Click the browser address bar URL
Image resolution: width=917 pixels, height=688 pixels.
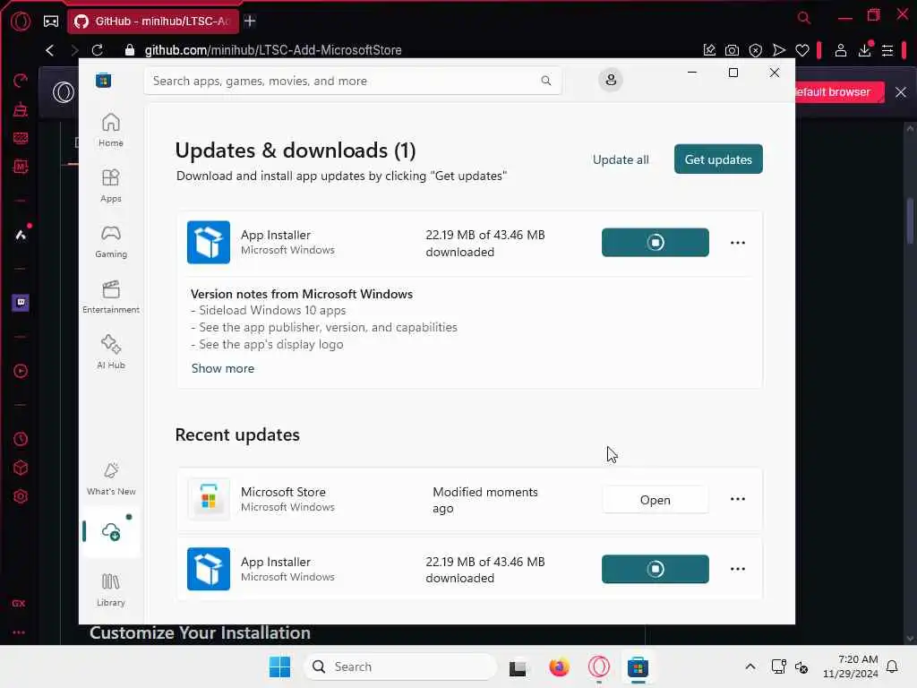pyautogui.click(x=273, y=50)
